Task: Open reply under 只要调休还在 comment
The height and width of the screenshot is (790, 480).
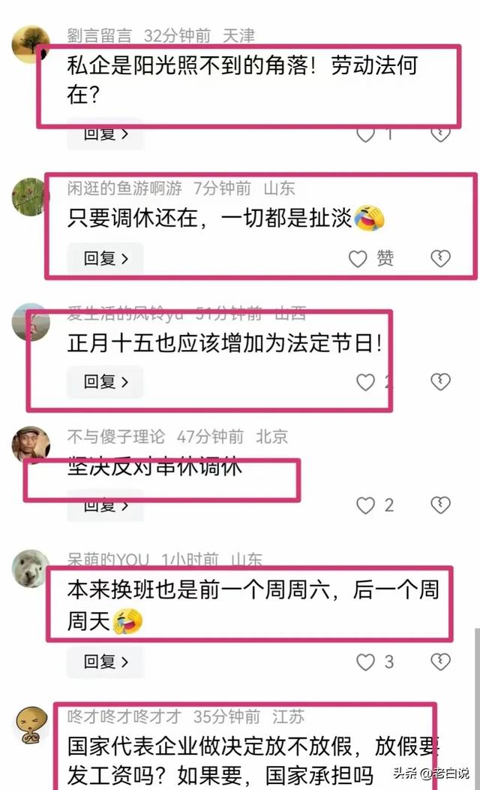Action: coord(106,258)
